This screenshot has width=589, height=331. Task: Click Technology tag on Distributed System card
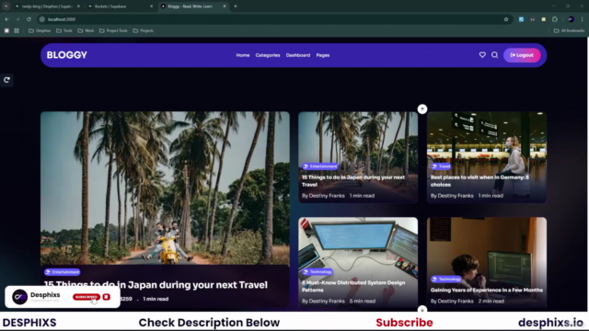pyautogui.click(x=318, y=272)
